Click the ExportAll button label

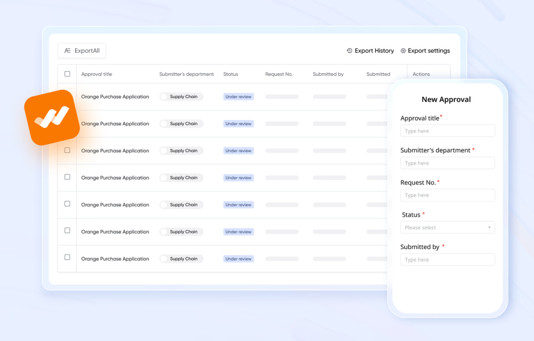coord(87,51)
